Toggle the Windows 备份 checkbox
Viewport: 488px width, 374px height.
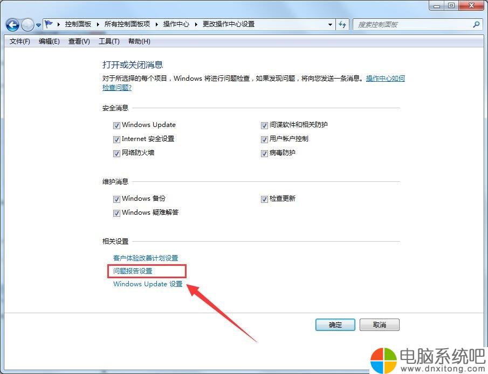(x=116, y=199)
